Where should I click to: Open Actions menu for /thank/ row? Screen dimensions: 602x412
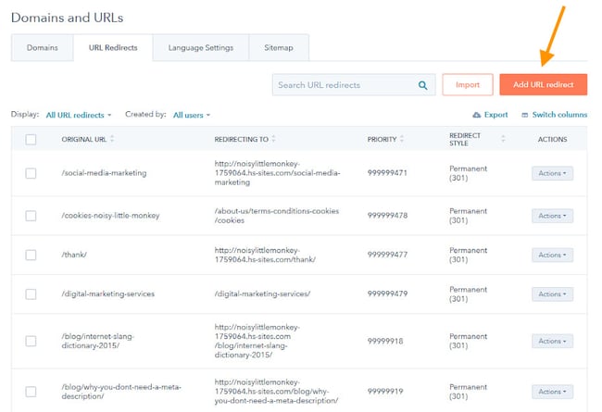tap(552, 255)
